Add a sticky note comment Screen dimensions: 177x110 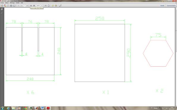(53, 6)
